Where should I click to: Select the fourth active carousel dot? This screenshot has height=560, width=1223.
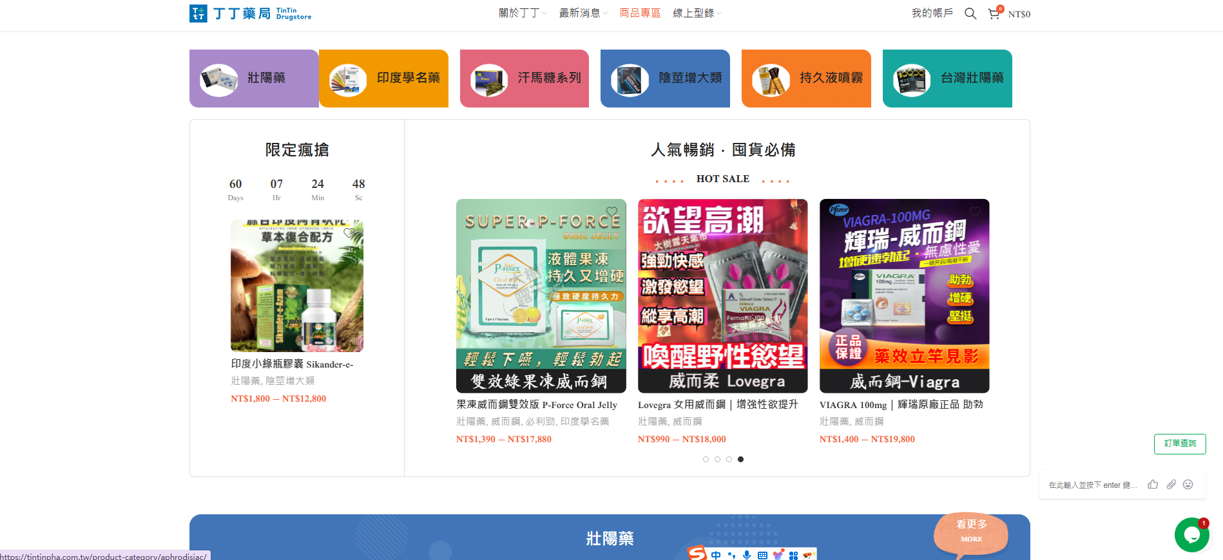pos(740,459)
